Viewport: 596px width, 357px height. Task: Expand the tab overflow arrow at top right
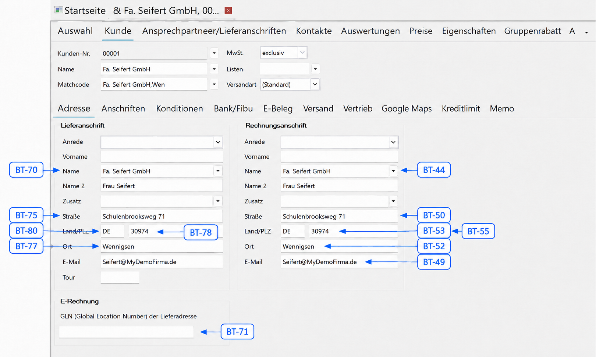pos(586,32)
